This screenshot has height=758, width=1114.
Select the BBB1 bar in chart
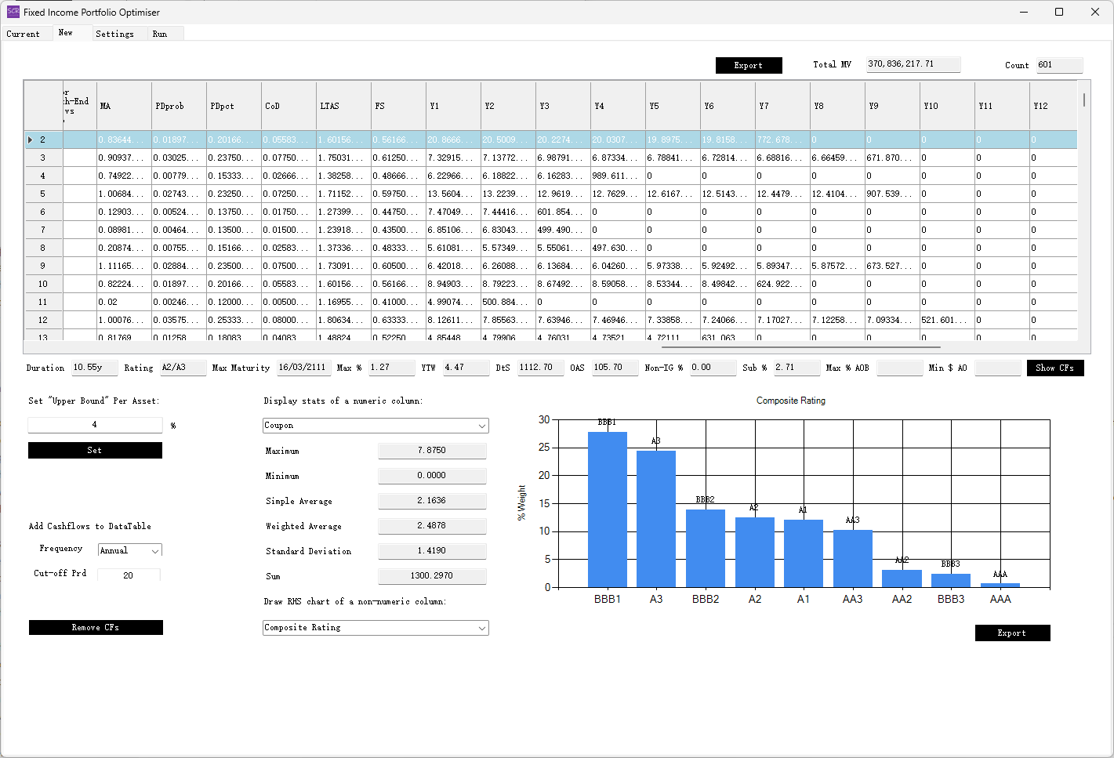tap(607, 510)
